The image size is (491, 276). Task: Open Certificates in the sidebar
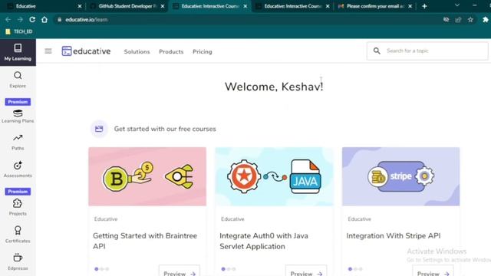(18, 235)
